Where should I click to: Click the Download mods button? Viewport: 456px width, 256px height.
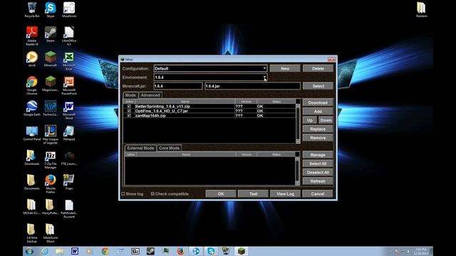pyautogui.click(x=318, y=102)
